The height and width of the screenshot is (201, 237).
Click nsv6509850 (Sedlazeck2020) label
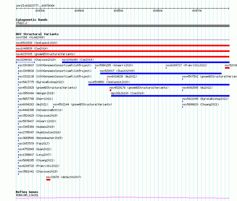[x=109, y=82]
